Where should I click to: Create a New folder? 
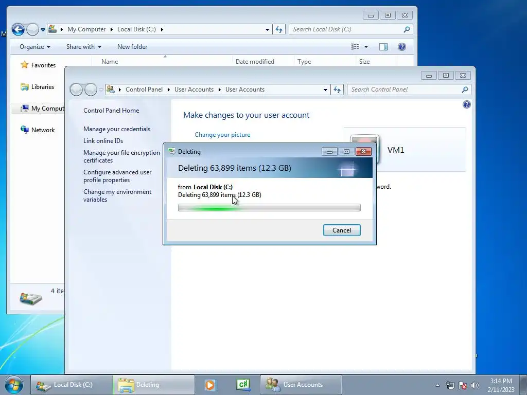coord(132,47)
